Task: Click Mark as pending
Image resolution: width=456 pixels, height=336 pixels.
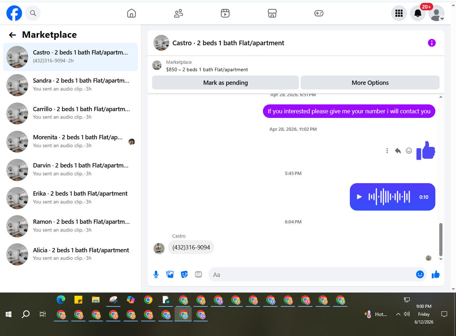Action: click(226, 83)
